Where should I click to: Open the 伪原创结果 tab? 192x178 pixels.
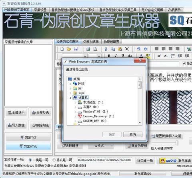tap(91, 42)
